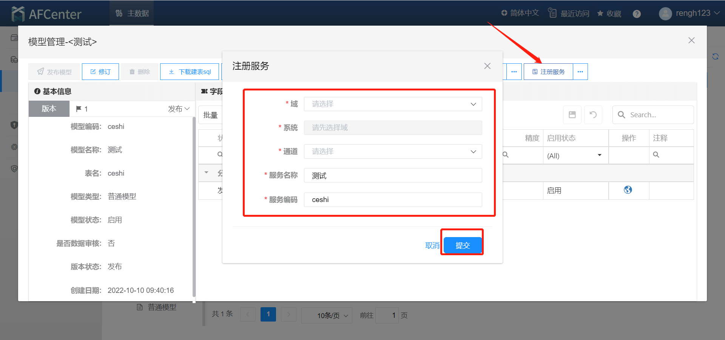Click the search icon under the 注释 column

point(656,155)
